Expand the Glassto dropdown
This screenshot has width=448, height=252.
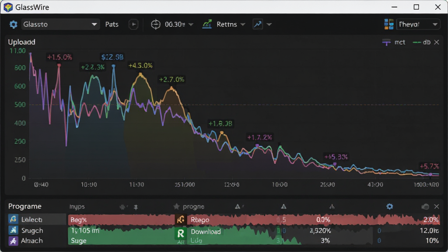click(x=60, y=24)
